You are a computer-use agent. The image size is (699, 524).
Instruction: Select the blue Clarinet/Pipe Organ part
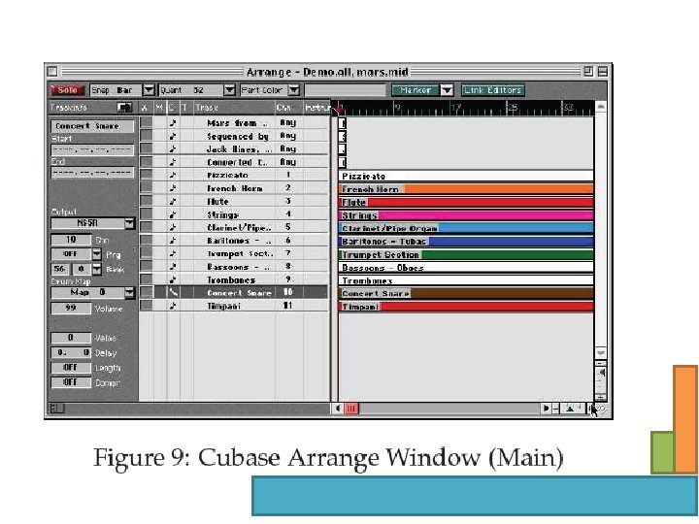click(466, 229)
